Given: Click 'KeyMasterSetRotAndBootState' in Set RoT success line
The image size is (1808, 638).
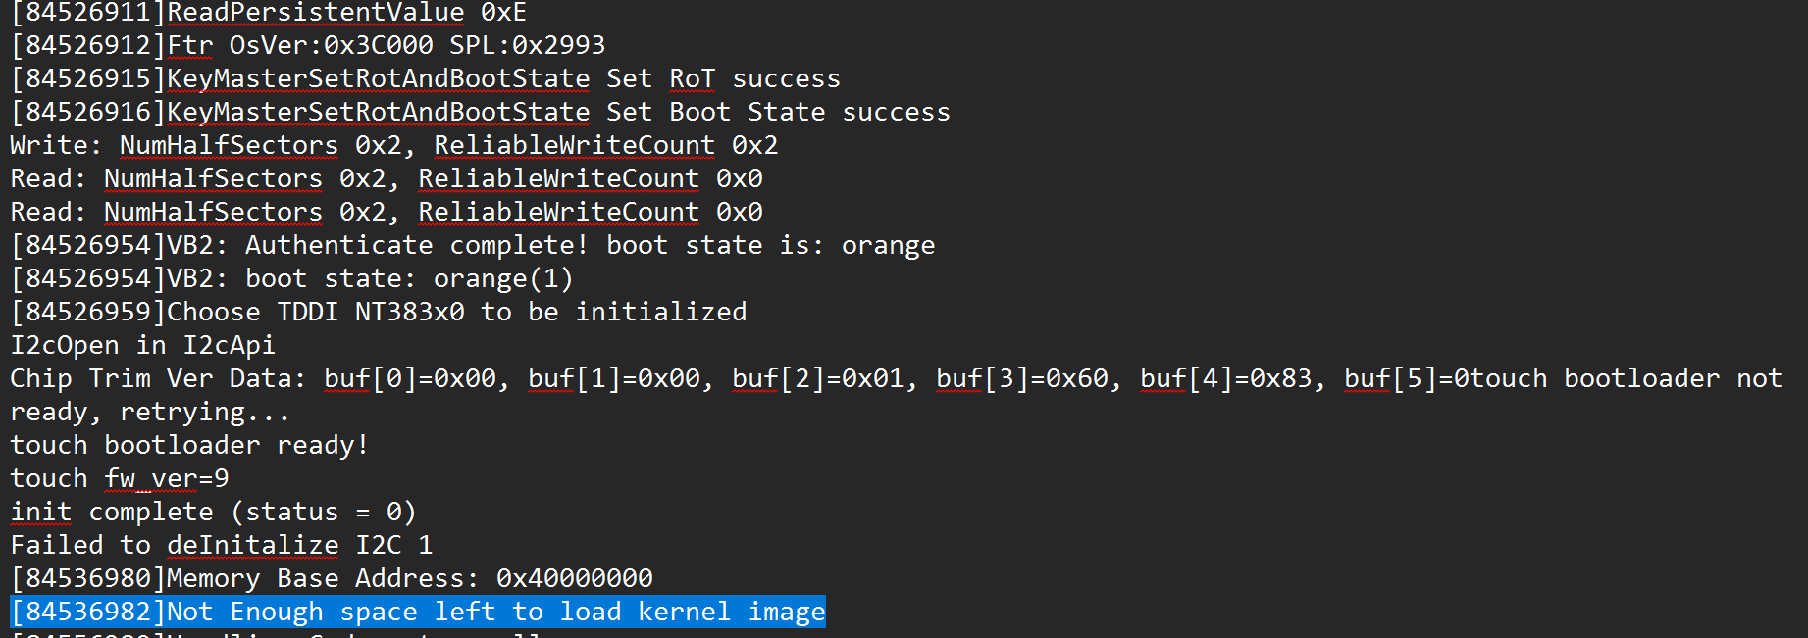Looking at the screenshot, I should [379, 79].
